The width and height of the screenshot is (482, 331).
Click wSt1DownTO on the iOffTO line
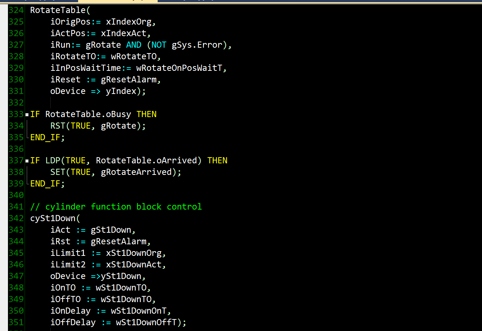tap(126, 299)
